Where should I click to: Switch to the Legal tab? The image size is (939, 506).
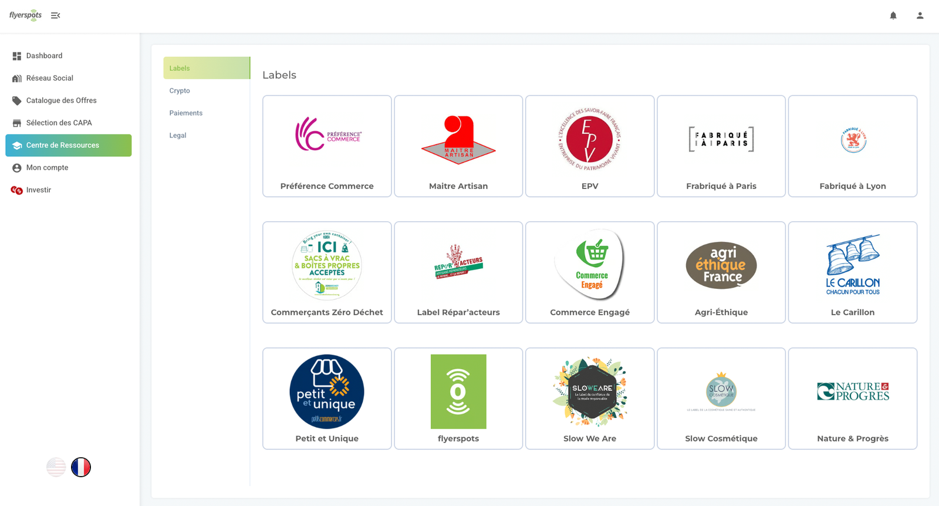(x=207, y=135)
